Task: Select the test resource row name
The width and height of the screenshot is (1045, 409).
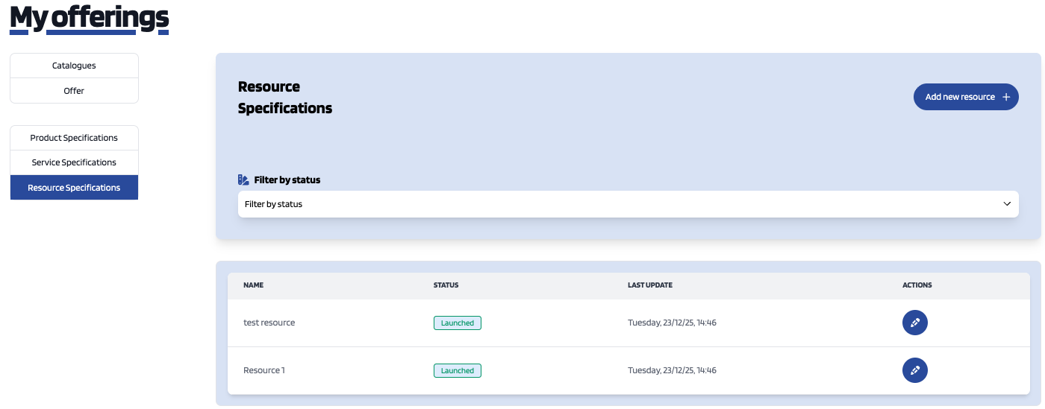Action: pyautogui.click(x=269, y=323)
